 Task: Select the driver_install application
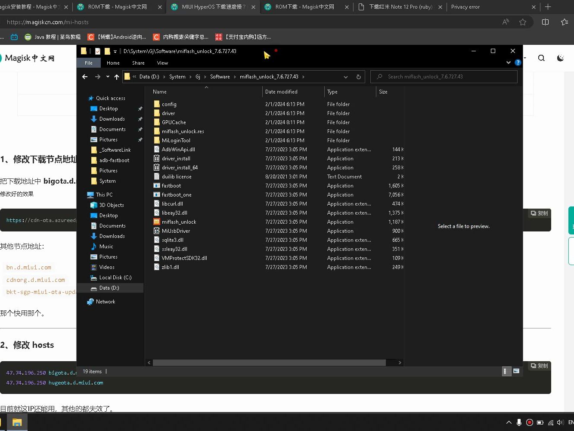coord(176,159)
